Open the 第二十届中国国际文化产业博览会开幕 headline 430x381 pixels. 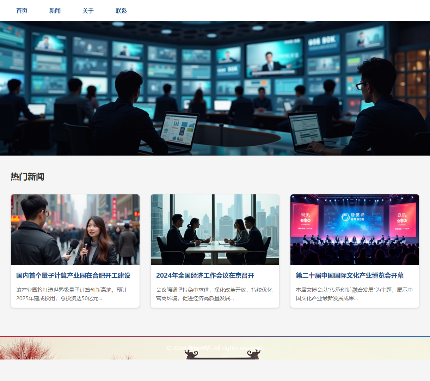pos(350,276)
